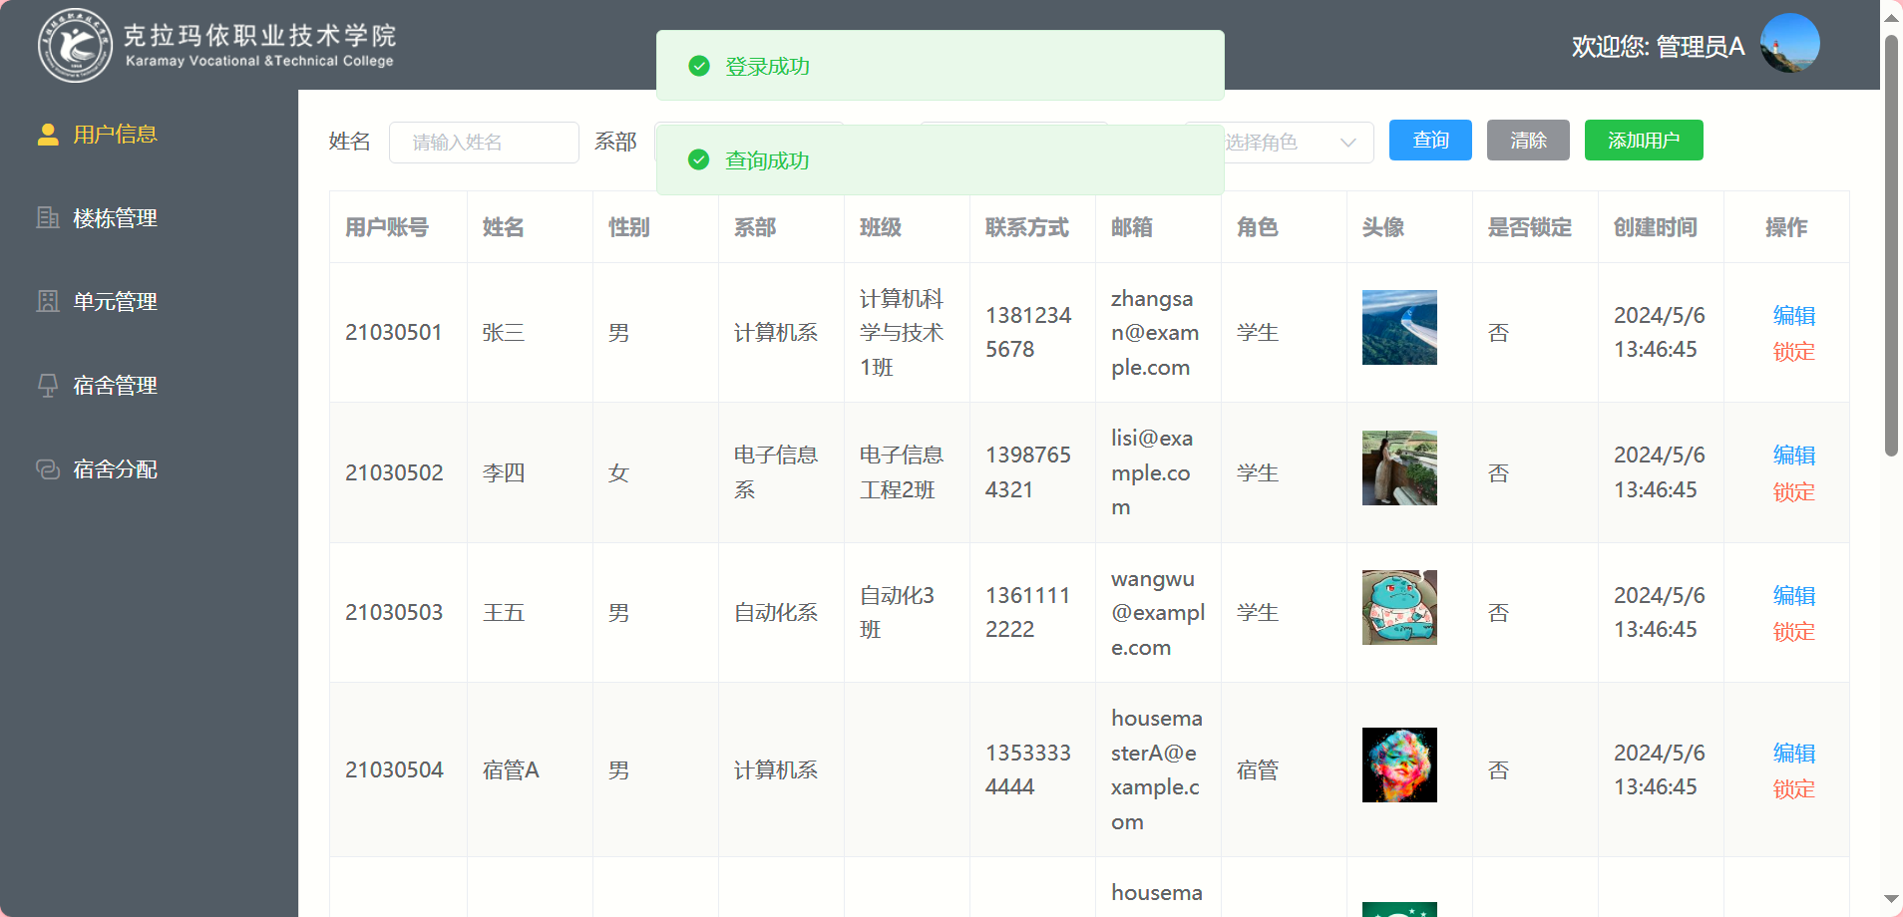This screenshot has height=917, width=1903.
Task: Click the scrollbar up arrow
Action: [1891, 17]
